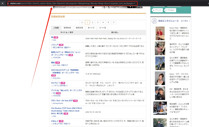
Task: Open INI・尾崎匠海 news thumbnail
Action: [160, 93]
